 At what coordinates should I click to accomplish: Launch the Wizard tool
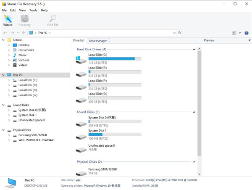(8, 20)
